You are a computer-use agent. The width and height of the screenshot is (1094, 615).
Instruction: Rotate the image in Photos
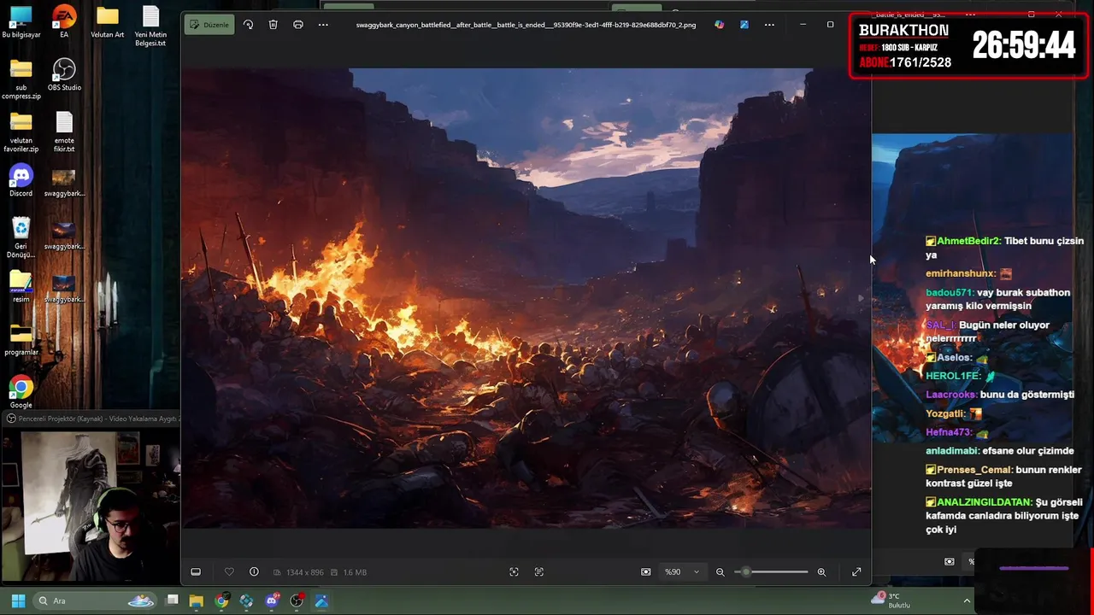(248, 25)
